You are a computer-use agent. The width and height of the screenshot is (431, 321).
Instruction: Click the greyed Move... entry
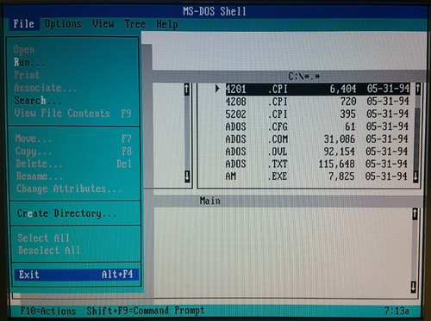[73, 139]
